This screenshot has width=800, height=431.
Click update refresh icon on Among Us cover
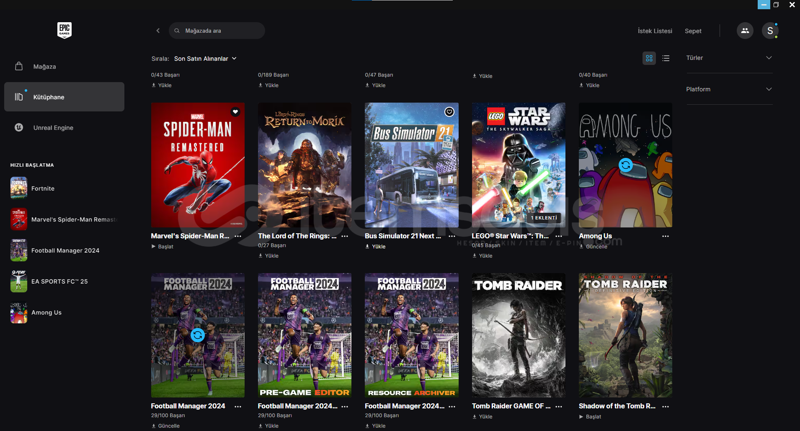coord(626,165)
